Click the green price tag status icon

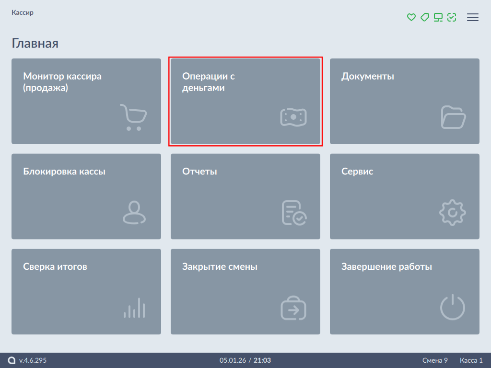point(424,17)
